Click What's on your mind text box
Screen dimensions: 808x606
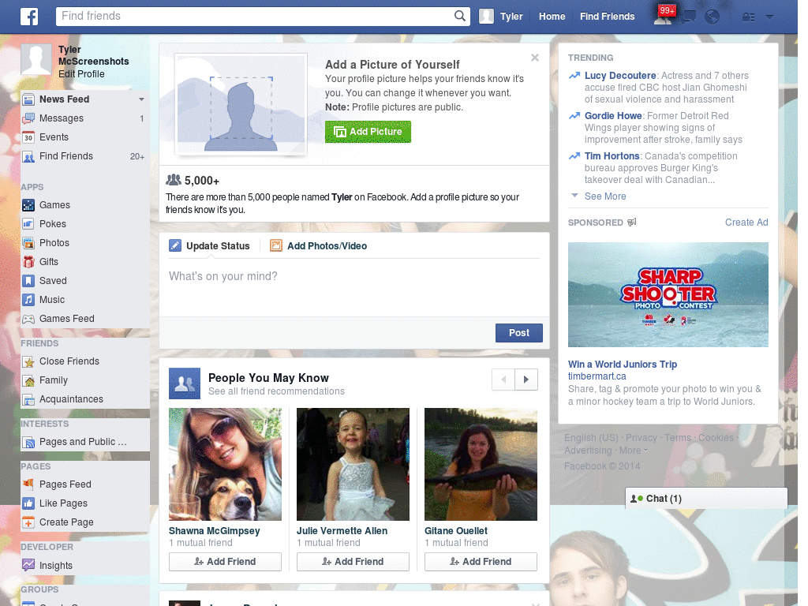point(354,289)
